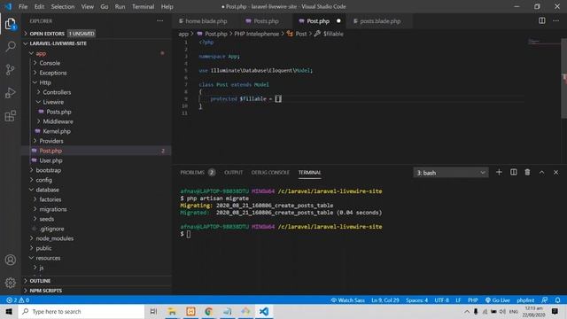Open the Accounts menu icon
Screen dimensions: 567x319
pyautogui.click(x=11, y=260)
